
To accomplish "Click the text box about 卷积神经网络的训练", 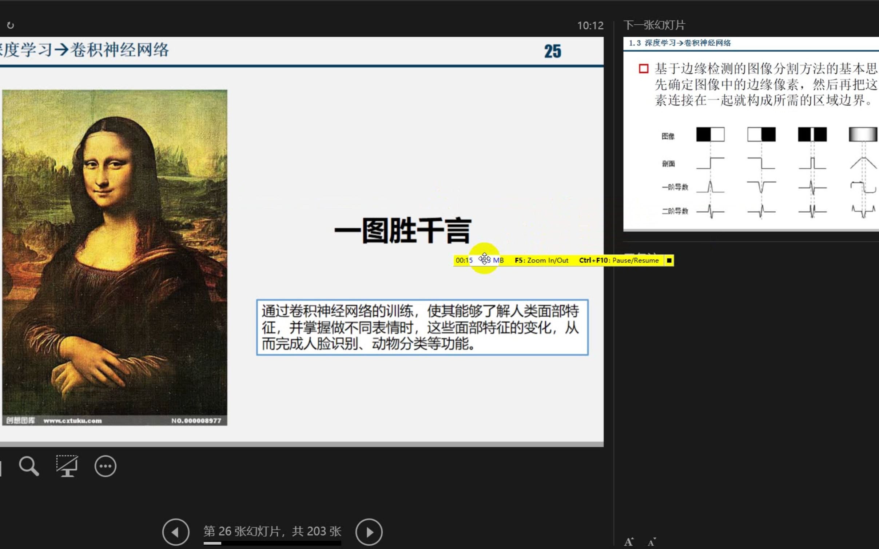I will pos(422,327).
